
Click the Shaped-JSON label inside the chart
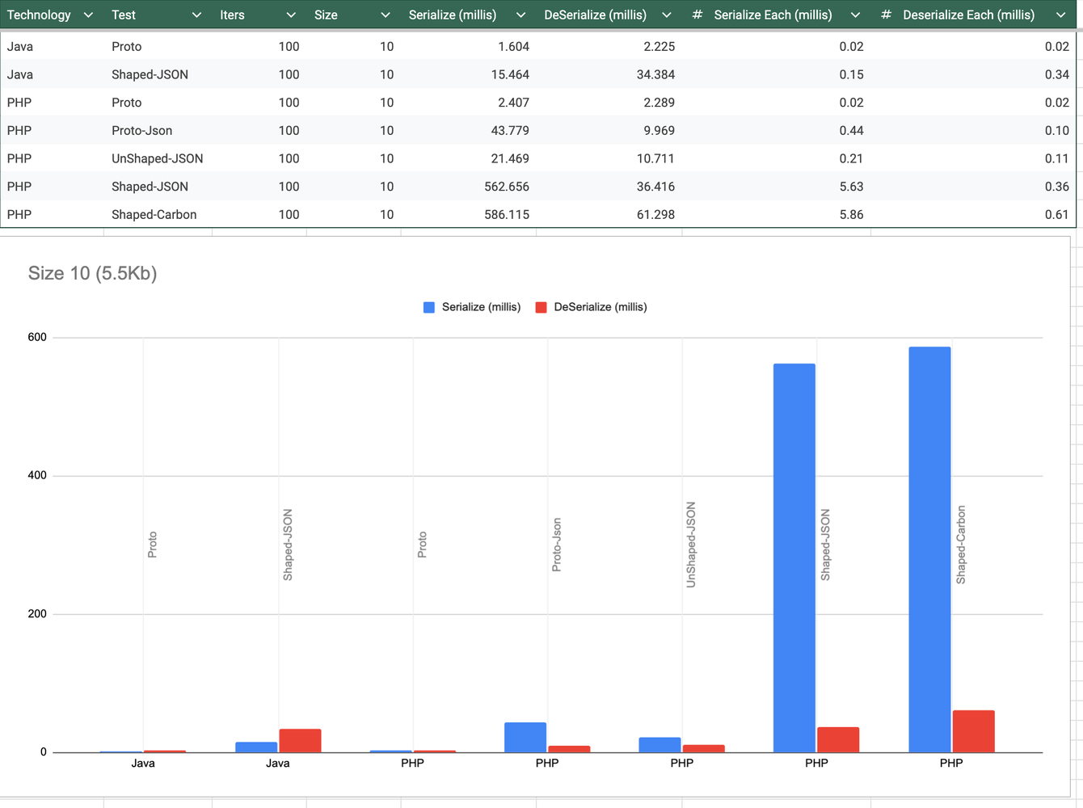pos(289,543)
